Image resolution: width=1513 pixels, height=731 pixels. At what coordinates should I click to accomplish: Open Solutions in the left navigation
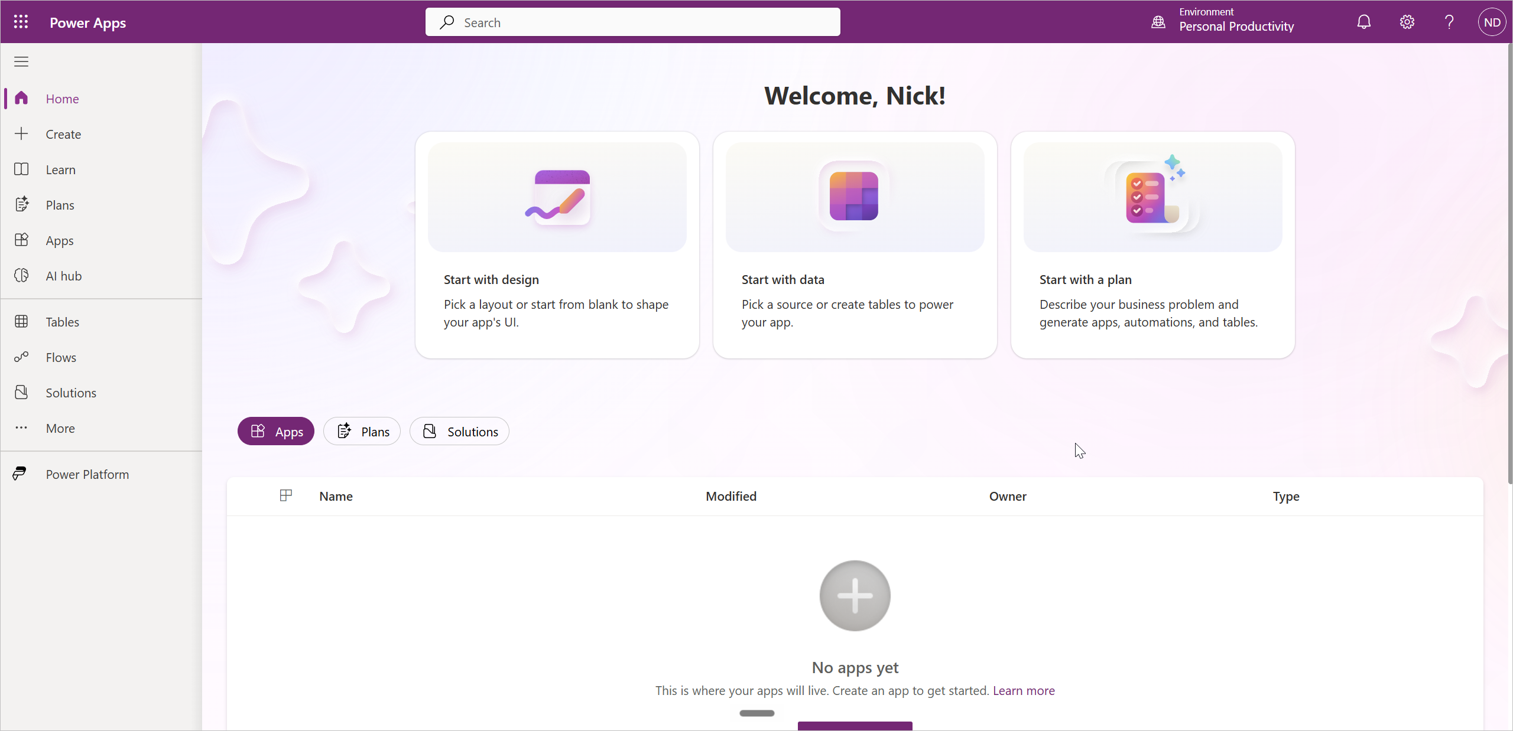101,393
